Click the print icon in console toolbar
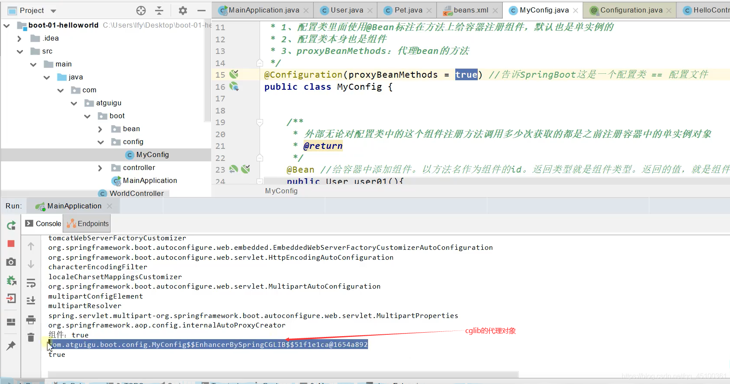 [31, 320]
